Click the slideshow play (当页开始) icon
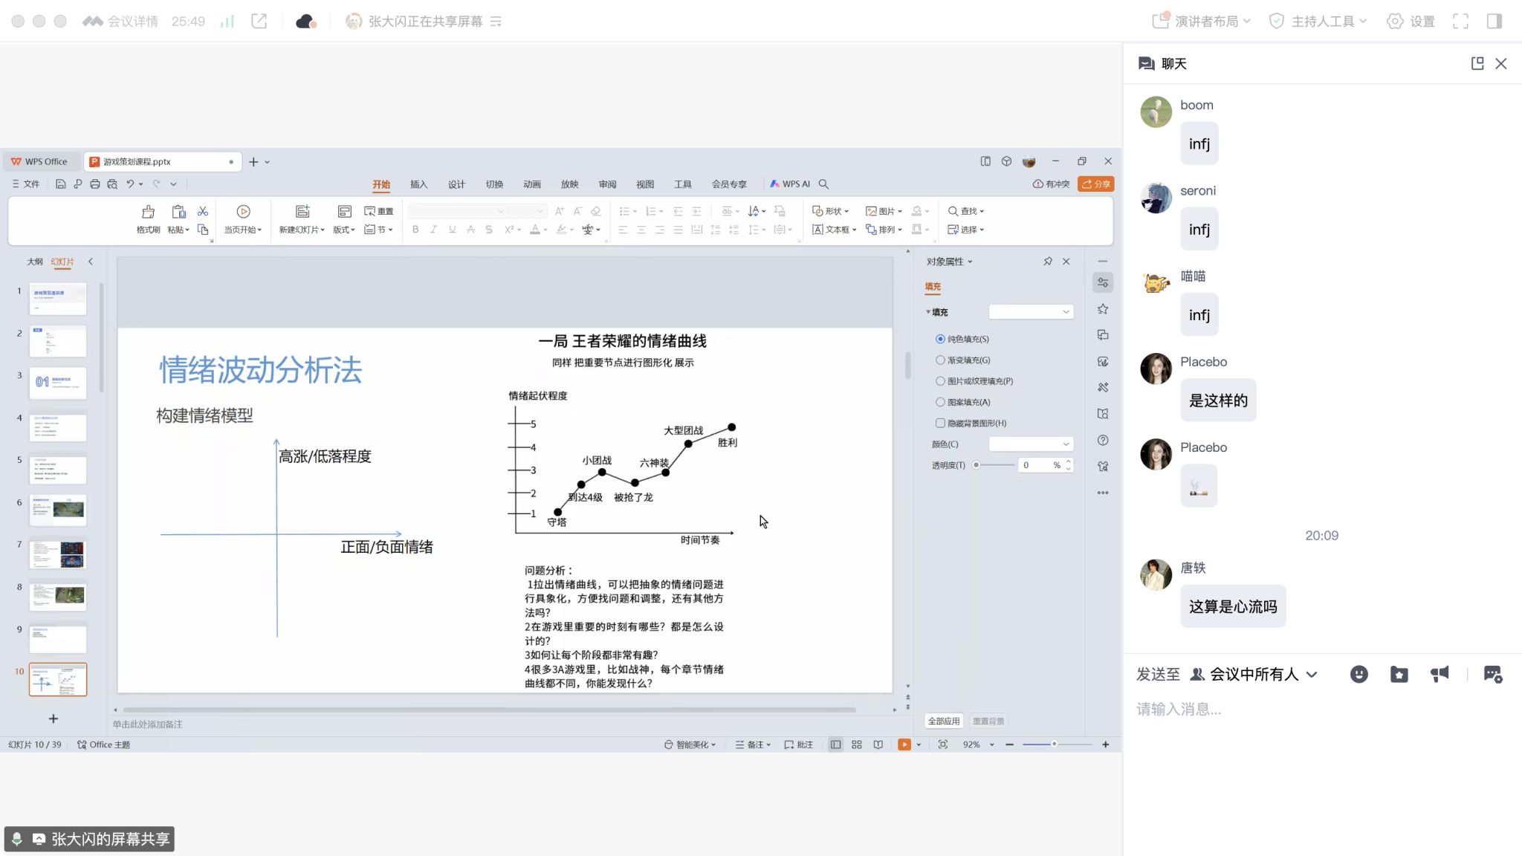1522x856 pixels. (243, 212)
